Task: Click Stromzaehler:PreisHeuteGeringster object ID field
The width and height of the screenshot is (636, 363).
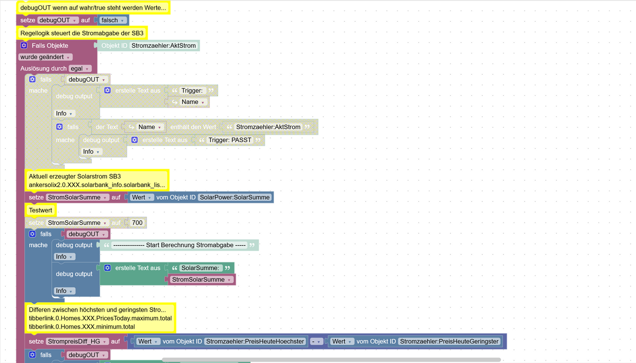Action: [449, 342]
